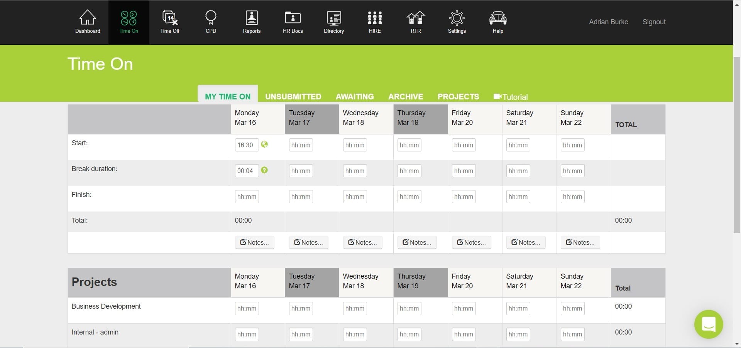Click Business Development field for Monday
Viewport: 741px width, 348px height.
247,308
